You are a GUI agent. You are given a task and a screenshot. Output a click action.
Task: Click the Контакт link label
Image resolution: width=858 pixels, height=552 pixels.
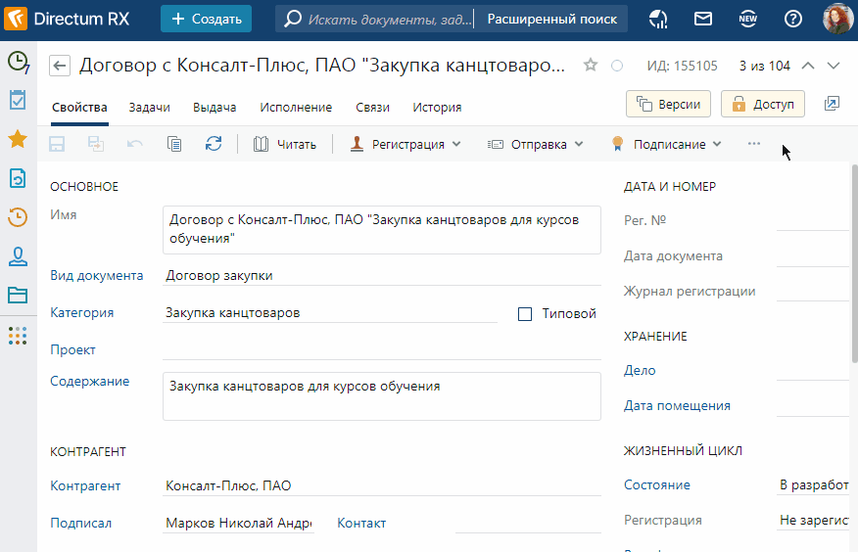pyautogui.click(x=361, y=523)
